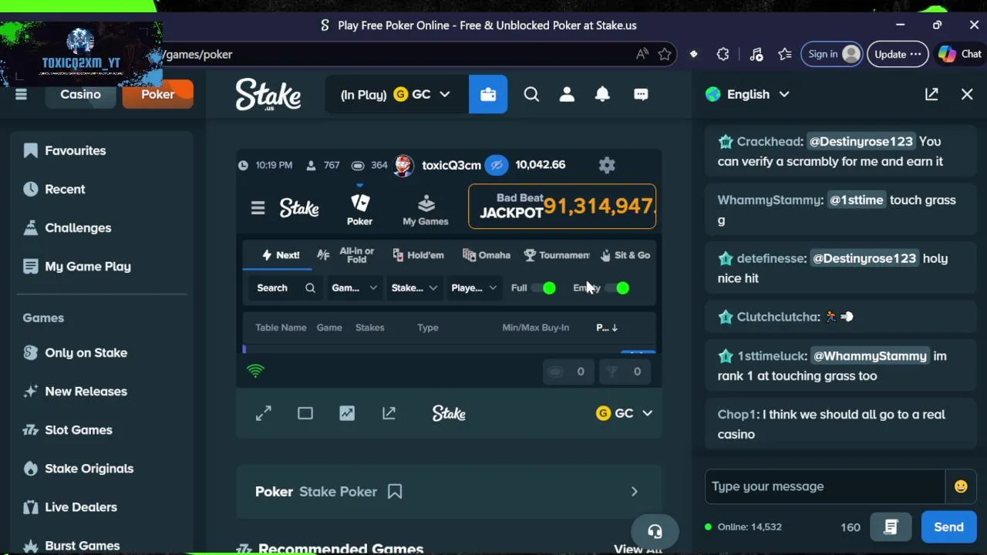987x555 pixels.
Task: Expand the Stakes filter dropdown
Action: (414, 288)
